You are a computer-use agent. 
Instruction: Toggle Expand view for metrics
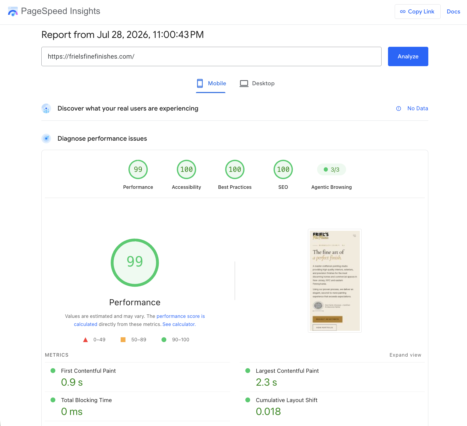405,355
